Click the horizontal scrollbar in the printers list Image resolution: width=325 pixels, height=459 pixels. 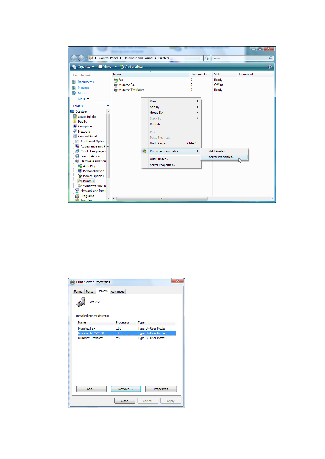(x=162, y=198)
